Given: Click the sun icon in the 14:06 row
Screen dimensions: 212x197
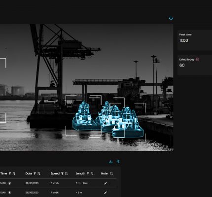Looking at the screenshot, I should (x=10, y=183).
